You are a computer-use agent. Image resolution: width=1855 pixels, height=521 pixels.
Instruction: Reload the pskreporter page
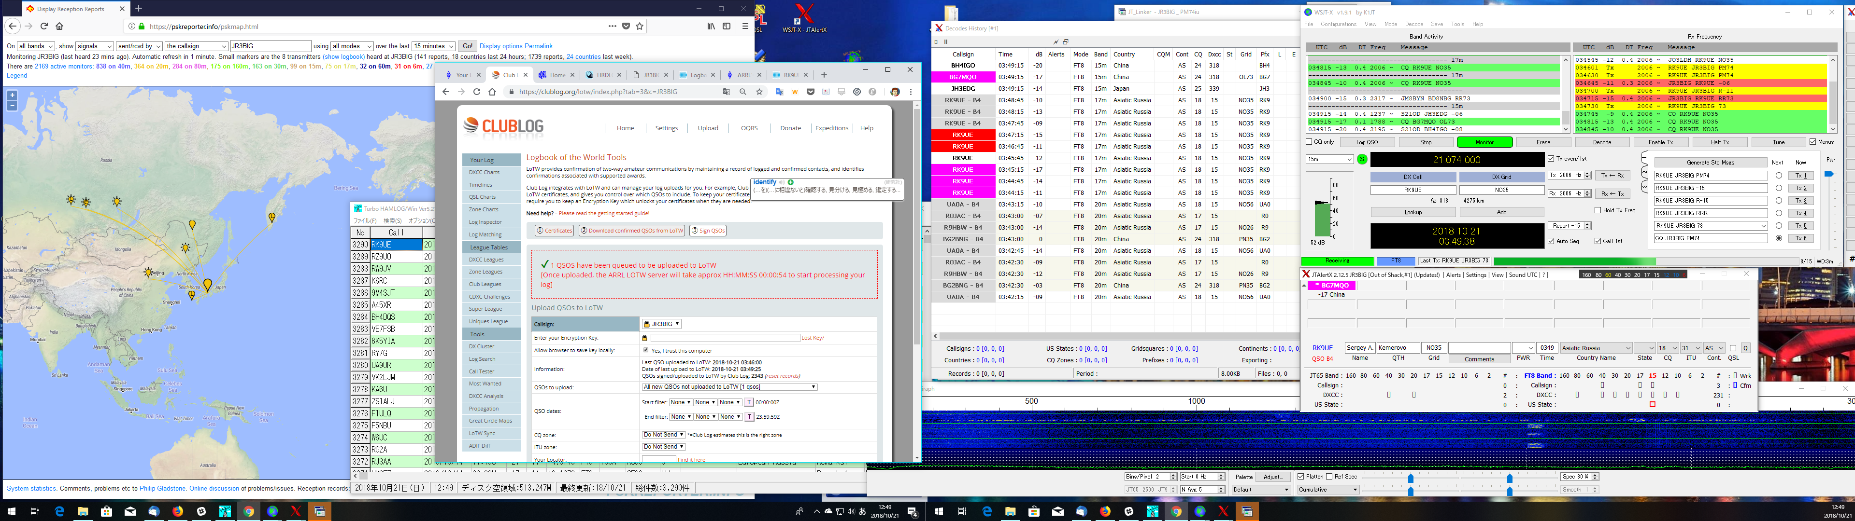tap(44, 26)
